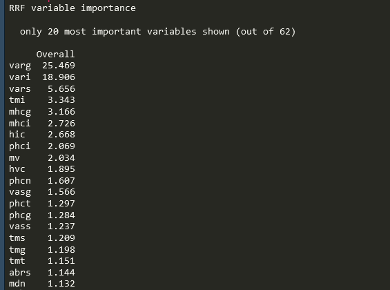390x290 pixels.
Task: Click the vars row value 5.656
Action: click(x=61, y=89)
